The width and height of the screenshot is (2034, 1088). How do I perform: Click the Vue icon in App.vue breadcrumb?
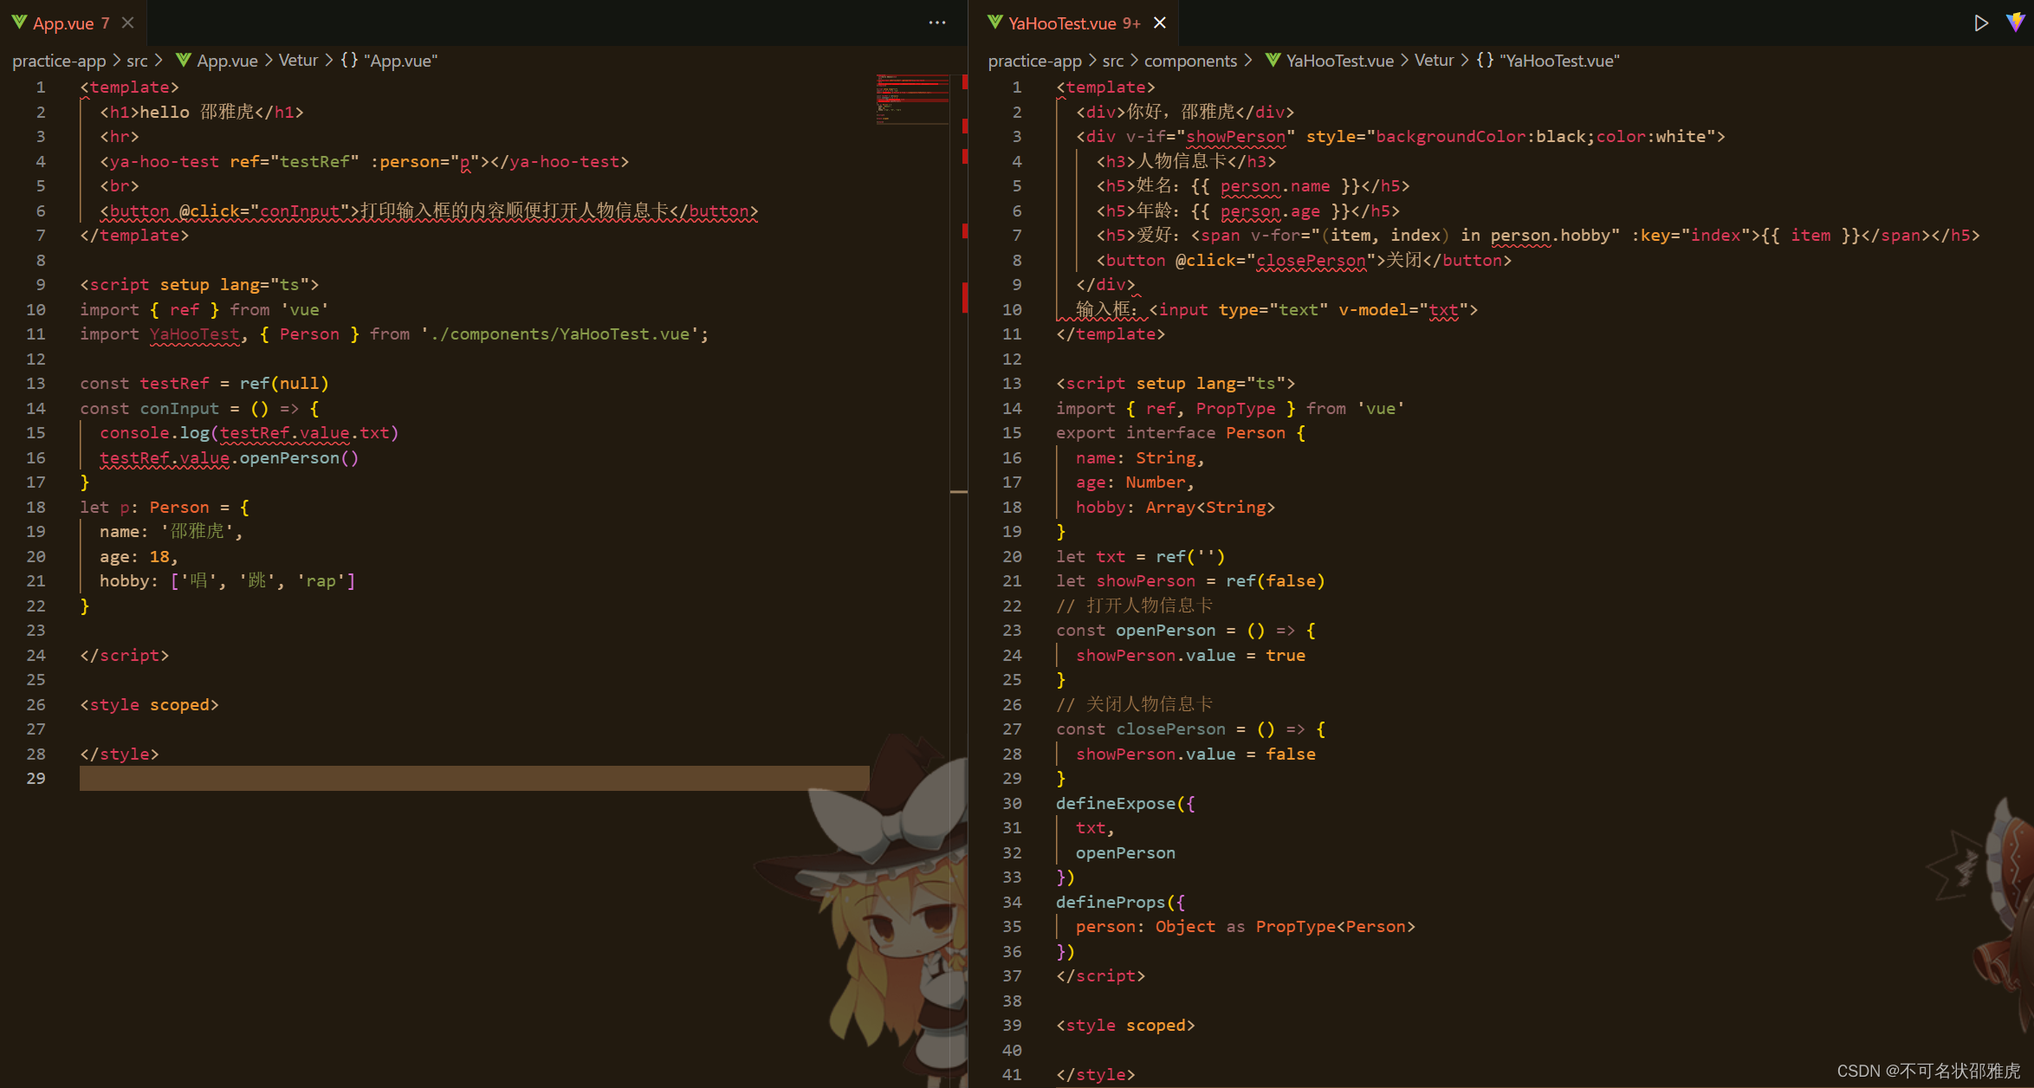pos(183,60)
